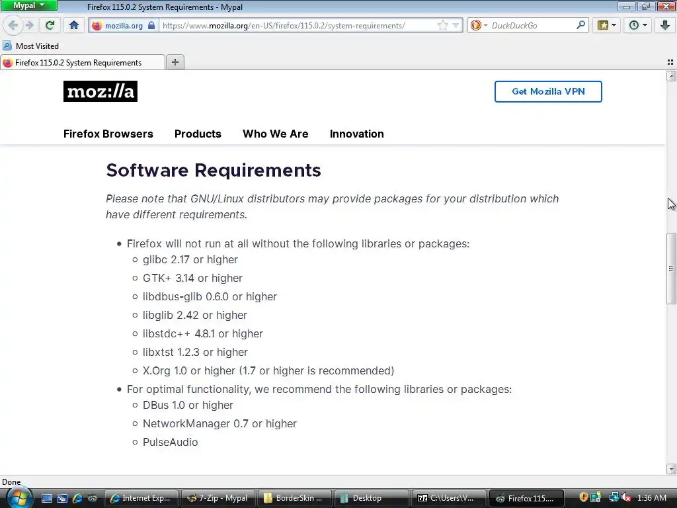
Task: Open the bookmarks menu button
Action: (606, 26)
